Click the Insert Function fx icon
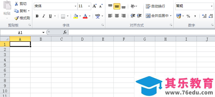Image resolution: width=215 pixels, height=97 pixels. click(x=65, y=32)
